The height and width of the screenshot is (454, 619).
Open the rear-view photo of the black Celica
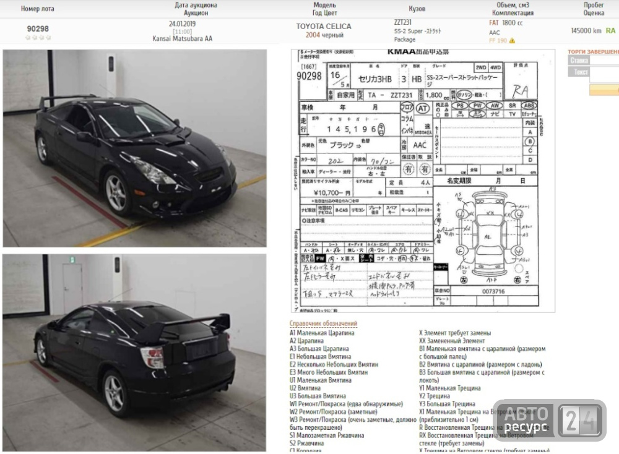[x=134, y=353]
